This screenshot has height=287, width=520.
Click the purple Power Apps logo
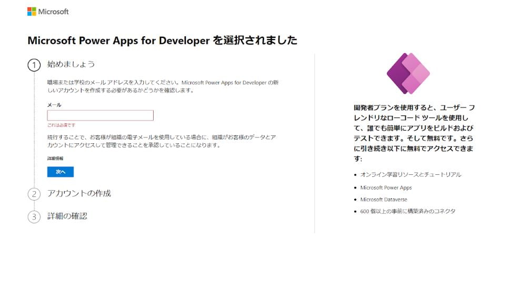click(x=408, y=73)
